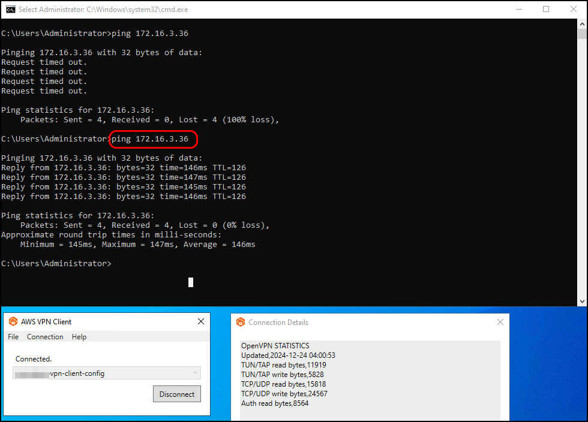Click the 'Approximate round trip times' line

click(112, 234)
